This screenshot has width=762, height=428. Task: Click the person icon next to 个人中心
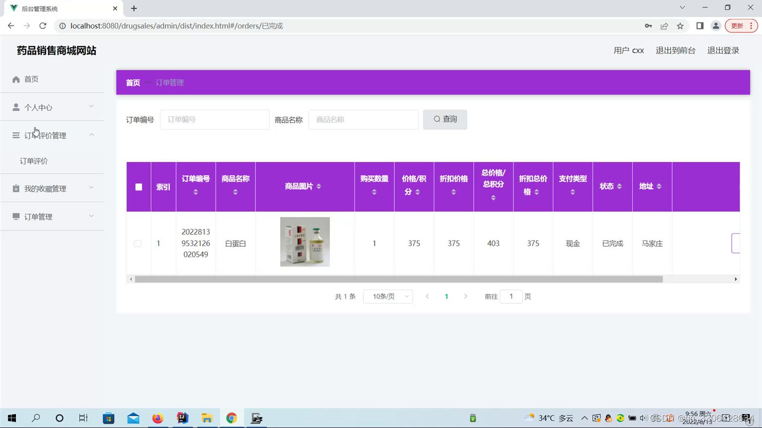click(16, 107)
